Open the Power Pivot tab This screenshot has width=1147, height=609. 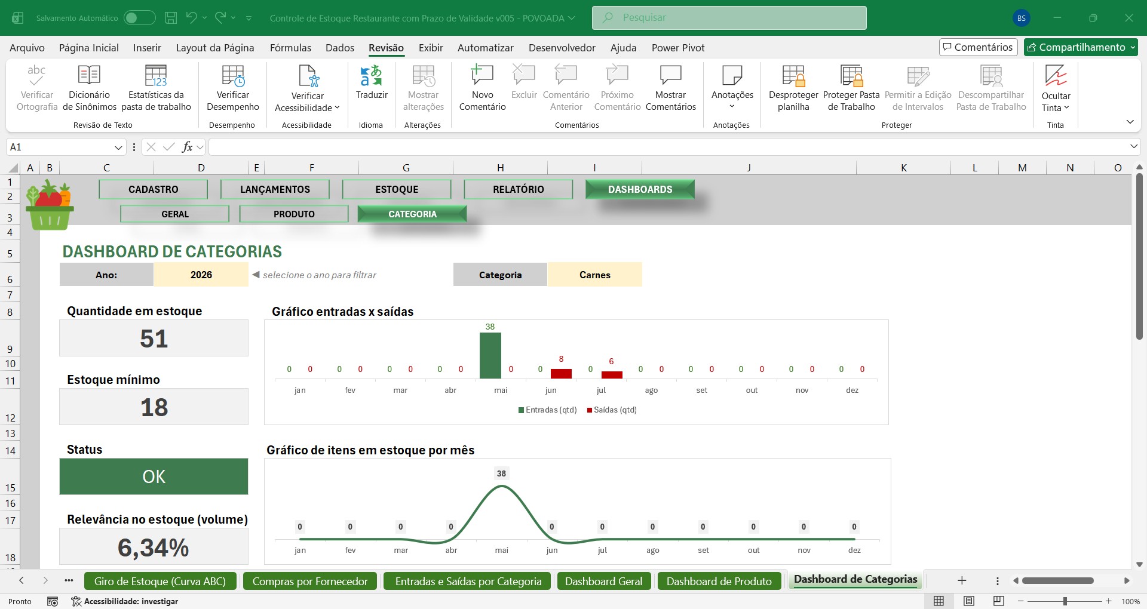[678, 48]
